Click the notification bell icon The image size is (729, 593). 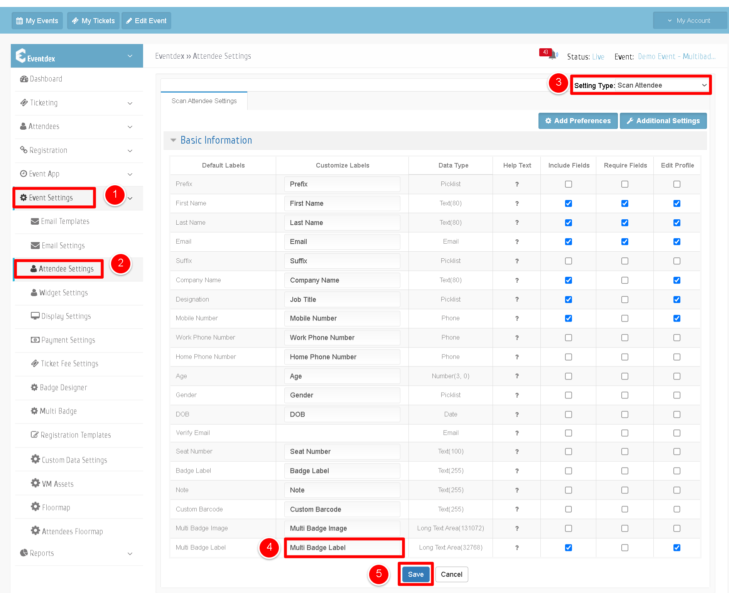pos(553,55)
